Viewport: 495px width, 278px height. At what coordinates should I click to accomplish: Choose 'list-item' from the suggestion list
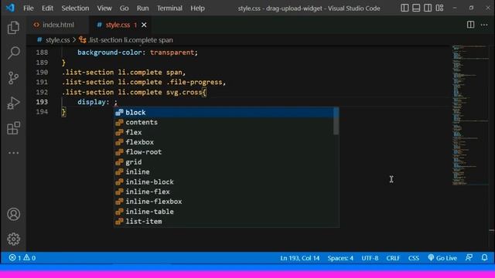pyautogui.click(x=224, y=222)
